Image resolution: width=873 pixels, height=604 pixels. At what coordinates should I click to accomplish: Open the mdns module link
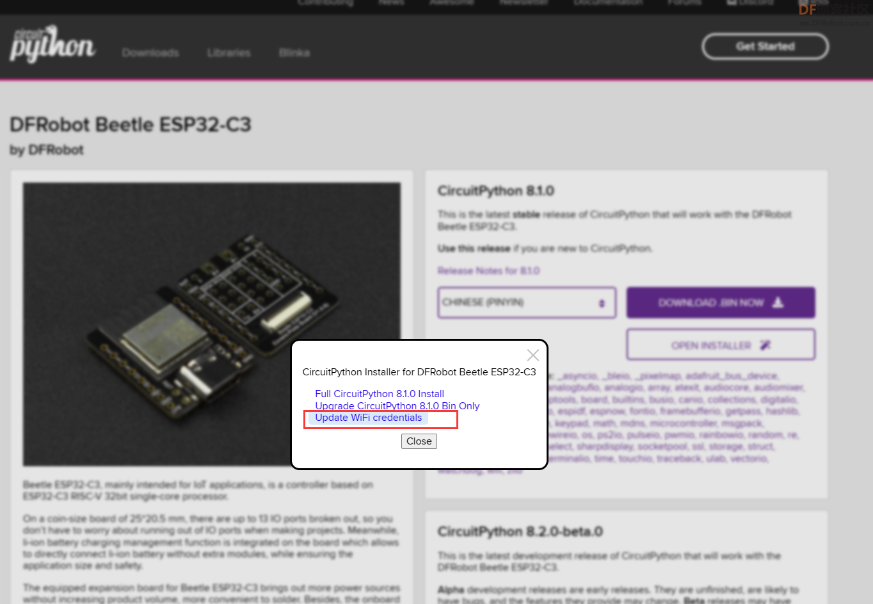632,423
